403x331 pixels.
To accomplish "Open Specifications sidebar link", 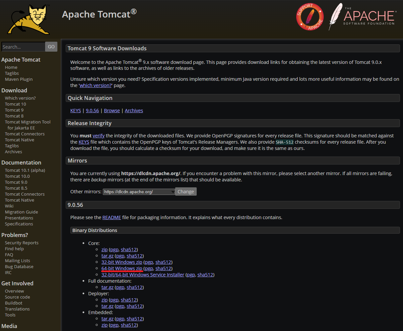I will 19,224.
